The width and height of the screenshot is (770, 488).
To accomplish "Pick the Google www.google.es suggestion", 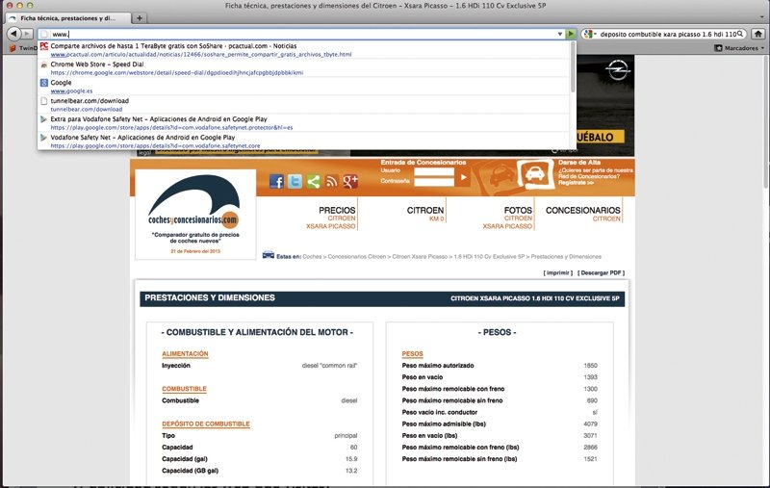I will 304,87.
